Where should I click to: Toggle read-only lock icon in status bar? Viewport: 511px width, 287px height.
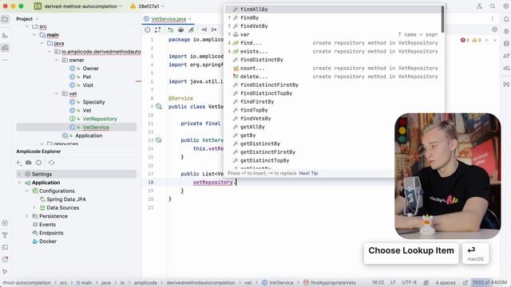pos(465,282)
